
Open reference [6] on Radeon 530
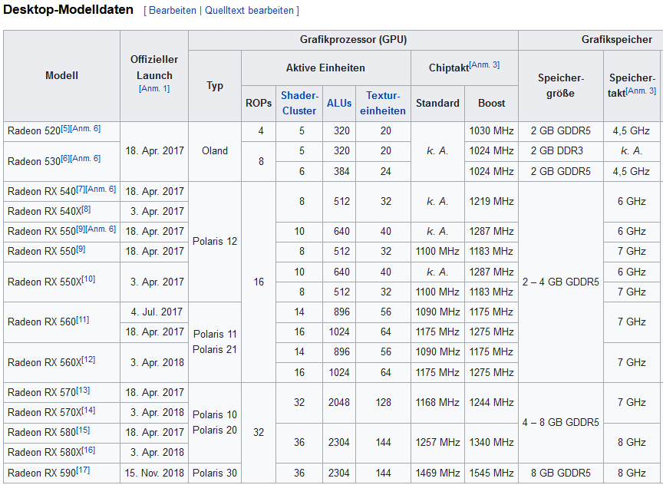pos(65,158)
